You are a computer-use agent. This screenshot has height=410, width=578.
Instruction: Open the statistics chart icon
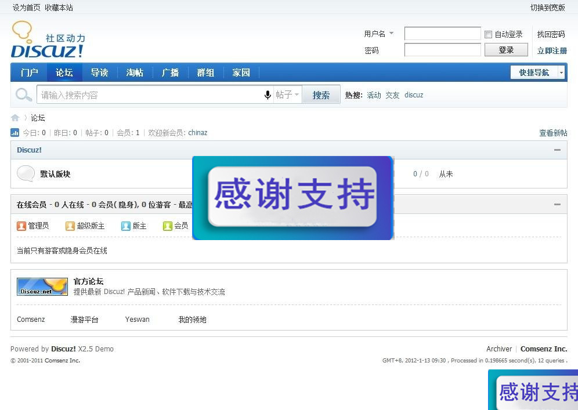point(15,133)
